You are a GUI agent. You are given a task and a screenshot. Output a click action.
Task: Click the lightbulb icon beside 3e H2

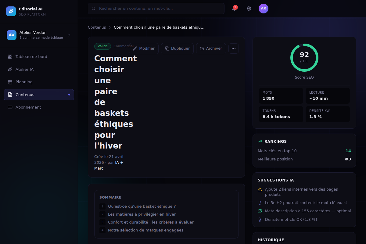point(260,203)
